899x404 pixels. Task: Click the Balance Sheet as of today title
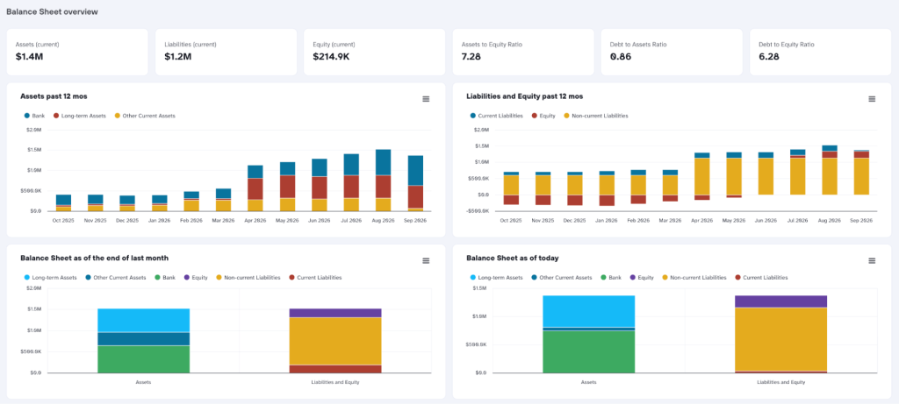tap(513, 258)
